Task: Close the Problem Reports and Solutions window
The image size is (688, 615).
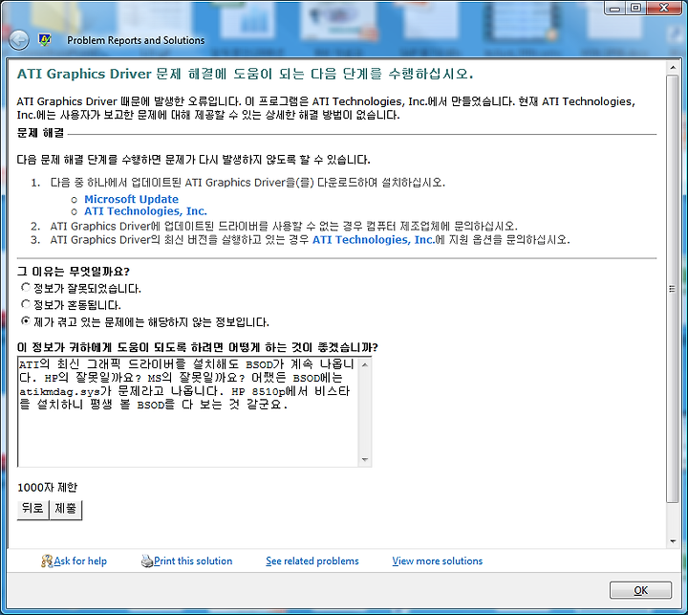Action: point(664,8)
